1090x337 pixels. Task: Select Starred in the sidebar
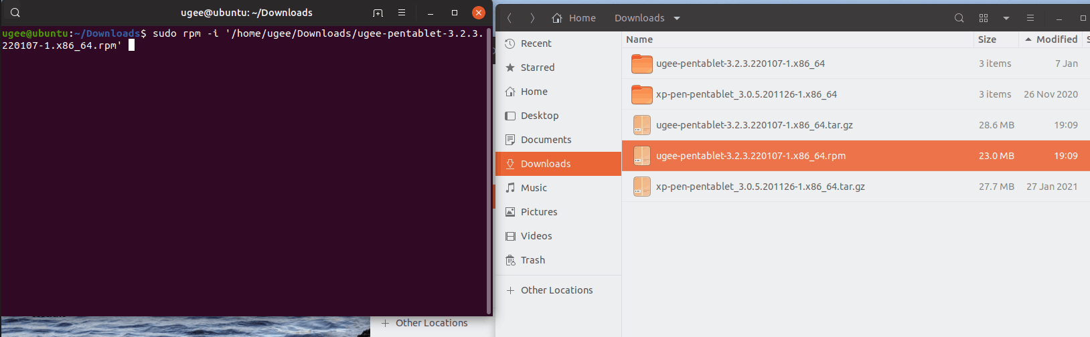click(537, 68)
